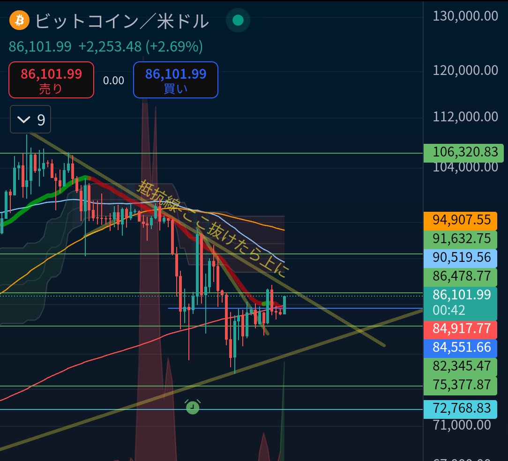The width and height of the screenshot is (508, 461).
Task: Tap the blue 買い buy button
Action: click(176, 80)
